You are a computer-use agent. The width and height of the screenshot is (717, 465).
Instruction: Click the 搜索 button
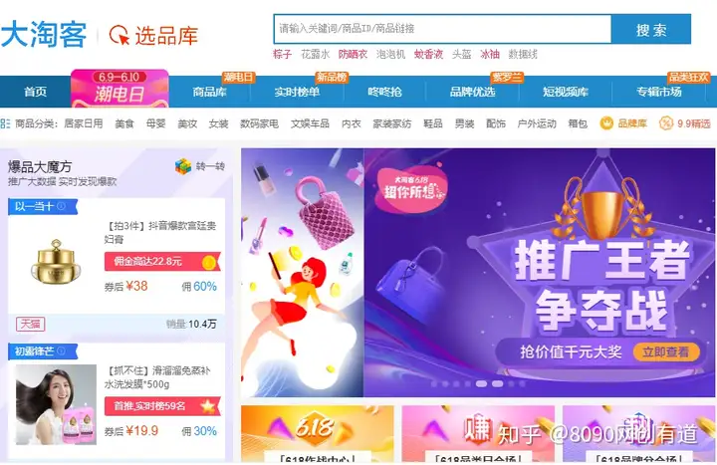[651, 29]
